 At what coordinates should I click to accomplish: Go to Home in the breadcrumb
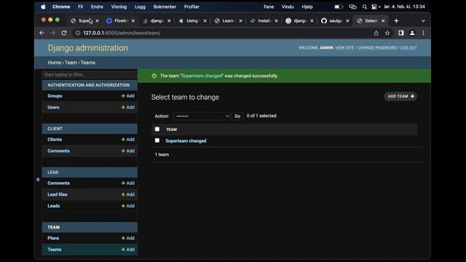click(x=55, y=63)
